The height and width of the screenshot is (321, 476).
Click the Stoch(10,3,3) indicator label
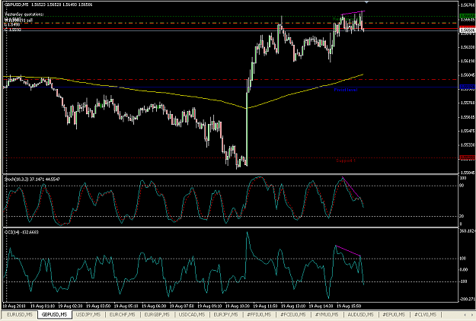point(32,180)
